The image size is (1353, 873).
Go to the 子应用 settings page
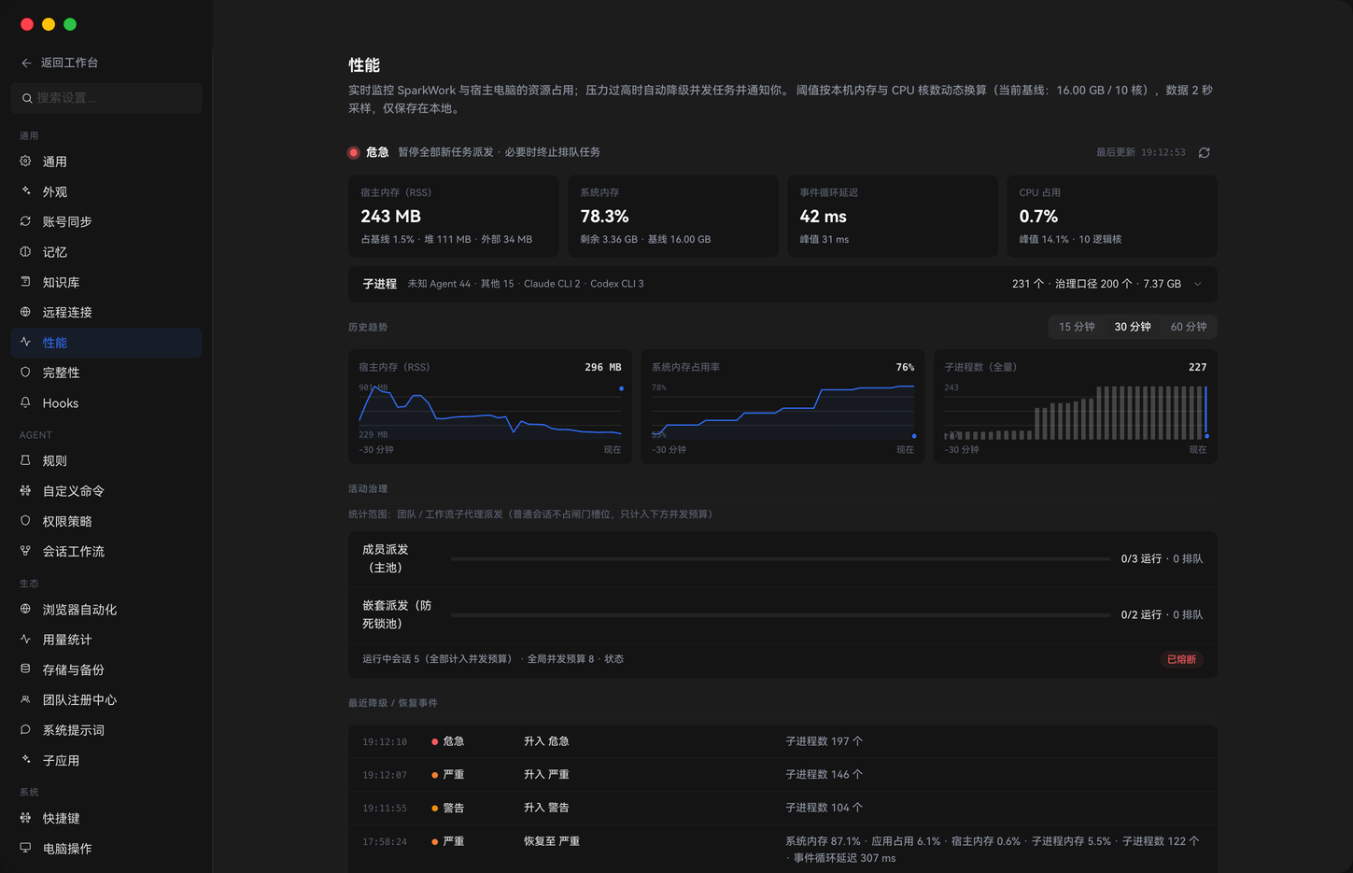tap(106, 760)
